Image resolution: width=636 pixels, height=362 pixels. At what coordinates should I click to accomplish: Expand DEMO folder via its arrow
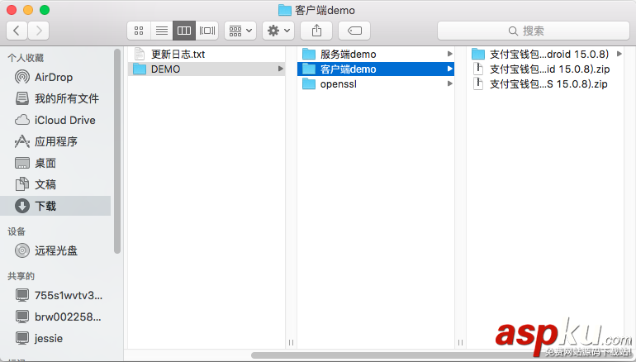click(x=280, y=69)
